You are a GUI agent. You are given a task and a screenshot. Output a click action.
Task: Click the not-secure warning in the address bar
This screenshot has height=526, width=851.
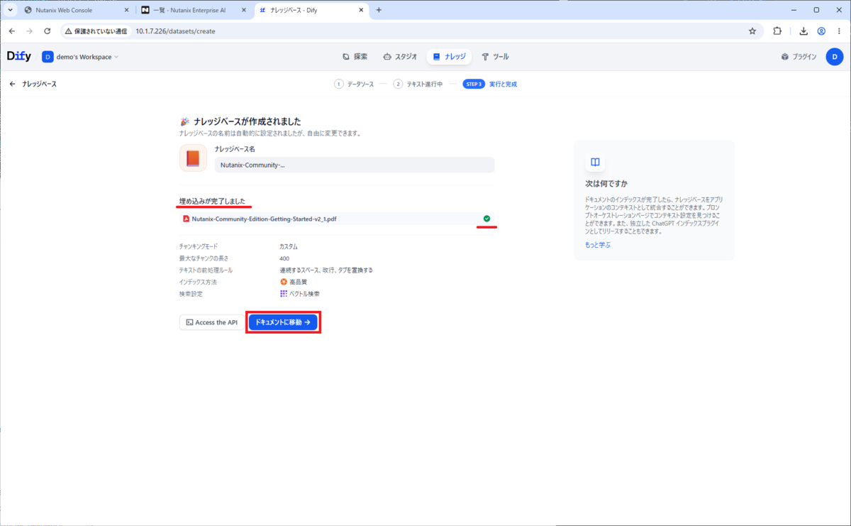click(96, 31)
